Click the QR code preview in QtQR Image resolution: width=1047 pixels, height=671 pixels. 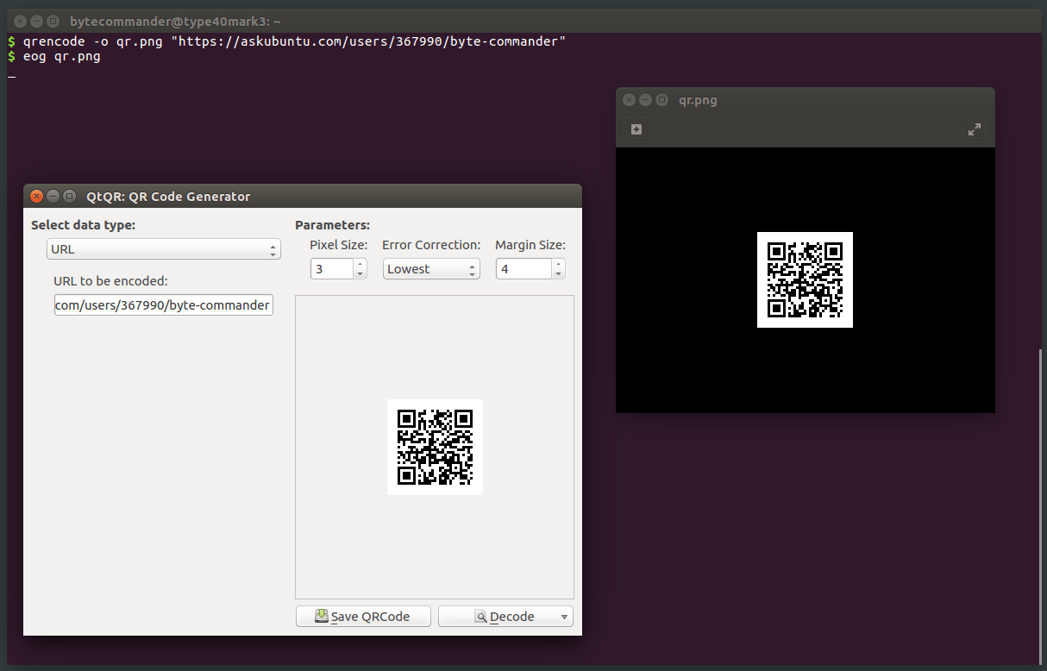[435, 447]
